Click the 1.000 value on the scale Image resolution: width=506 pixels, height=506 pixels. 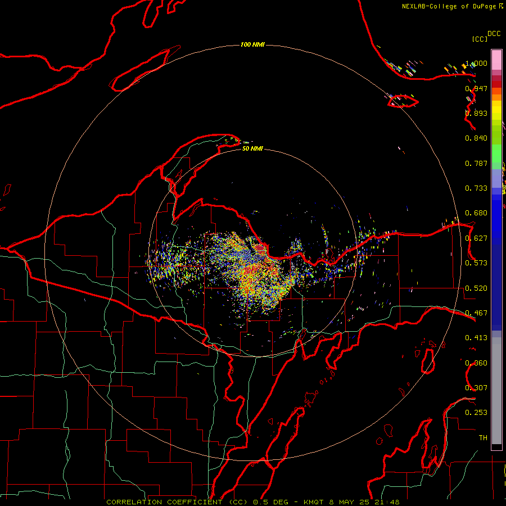(x=476, y=63)
